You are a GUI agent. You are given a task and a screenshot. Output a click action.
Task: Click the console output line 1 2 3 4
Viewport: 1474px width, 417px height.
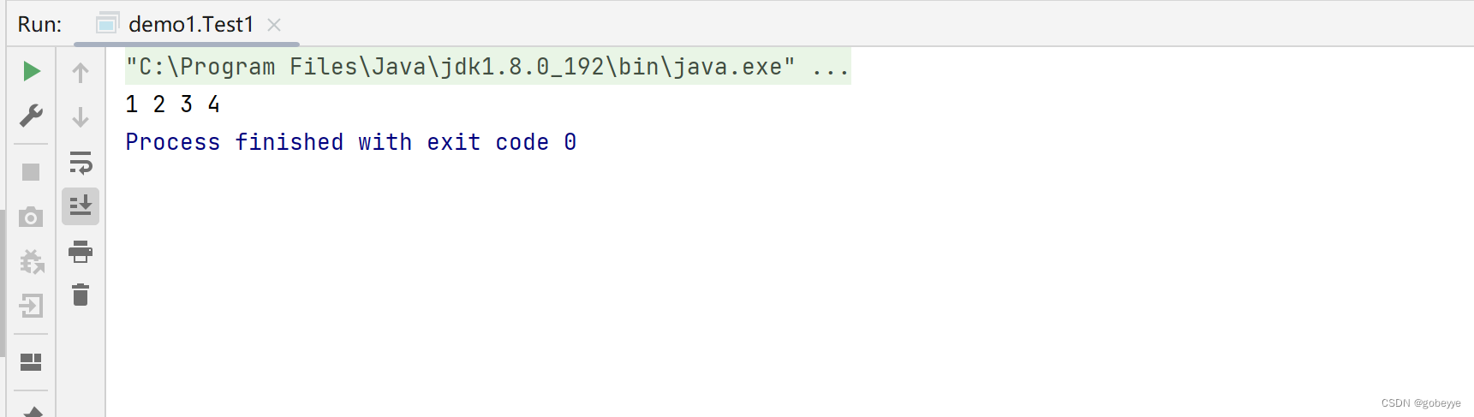pos(172,104)
